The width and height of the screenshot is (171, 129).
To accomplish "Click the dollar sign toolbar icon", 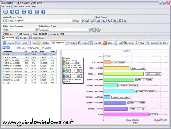I will pos(30,12).
